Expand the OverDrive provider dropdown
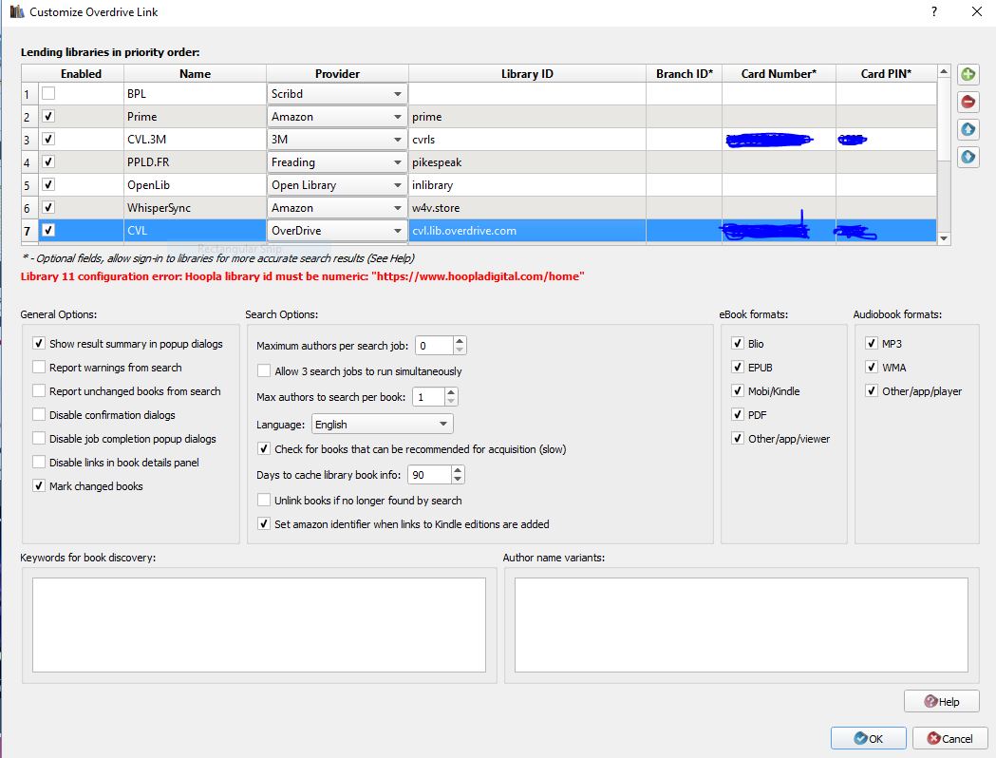This screenshot has height=758, width=996. point(337,231)
